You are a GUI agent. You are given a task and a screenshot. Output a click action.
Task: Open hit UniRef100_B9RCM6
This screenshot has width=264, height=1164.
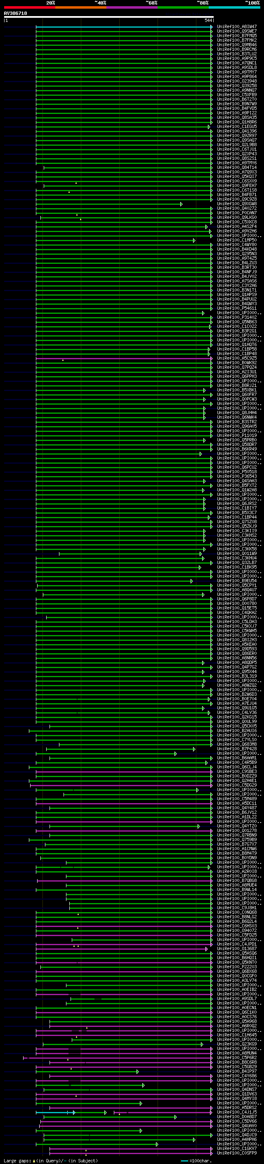tap(236, 49)
